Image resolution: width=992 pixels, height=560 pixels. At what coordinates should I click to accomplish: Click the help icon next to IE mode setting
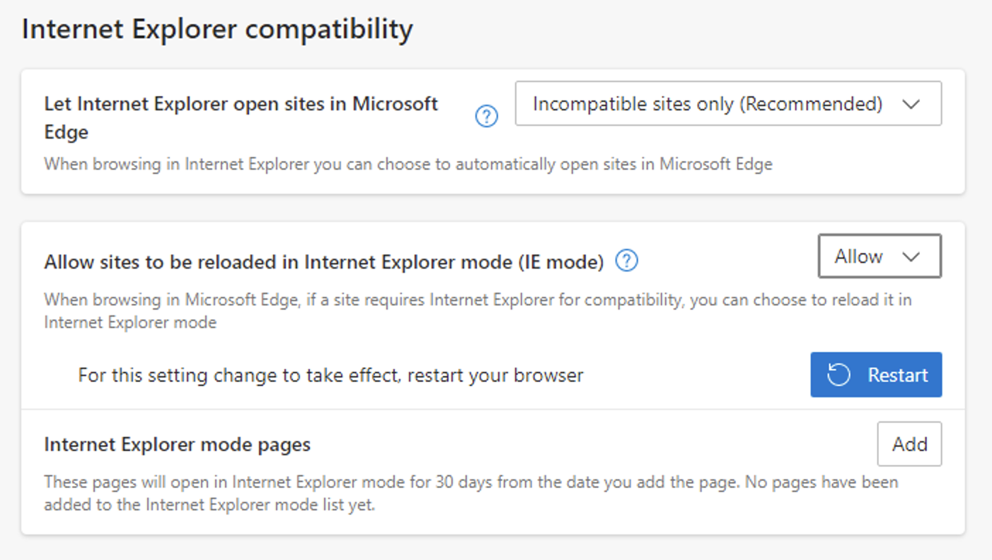[x=625, y=260]
